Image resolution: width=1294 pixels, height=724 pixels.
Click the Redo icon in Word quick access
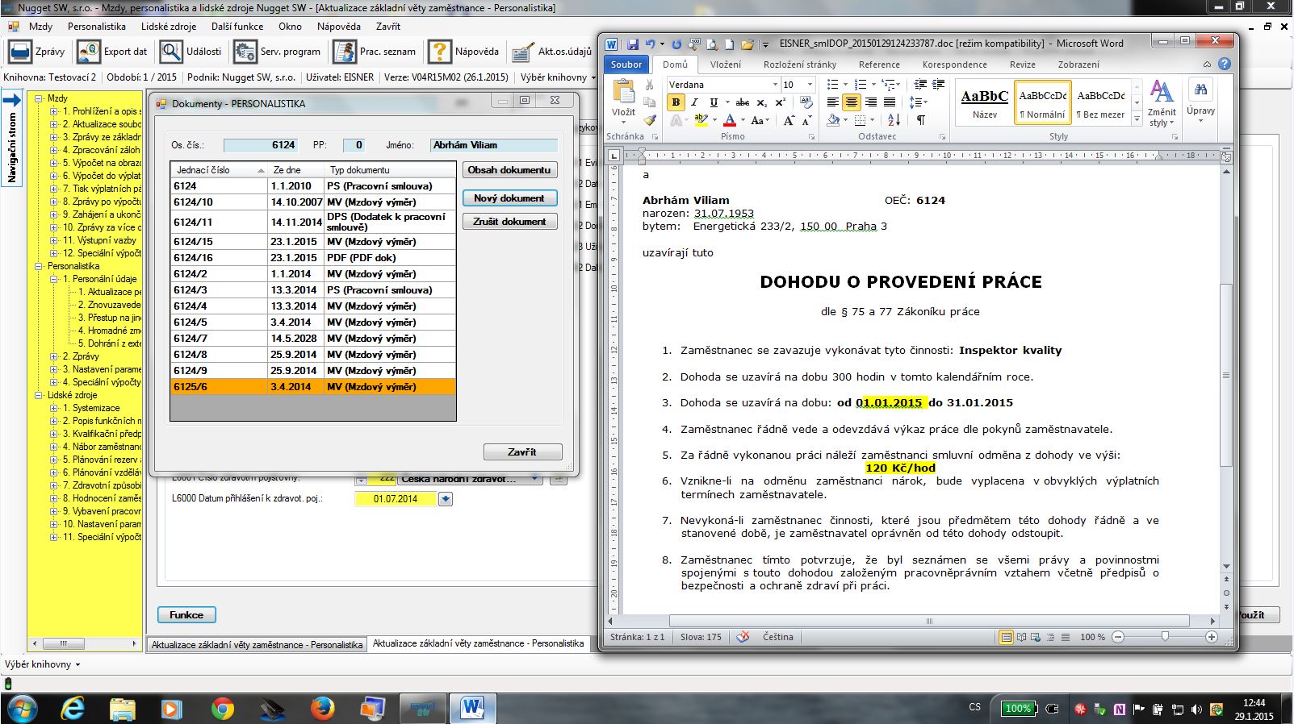[x=676, y=44]
